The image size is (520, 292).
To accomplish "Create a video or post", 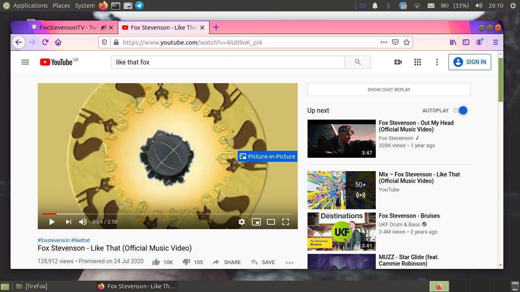I will 398,62.
